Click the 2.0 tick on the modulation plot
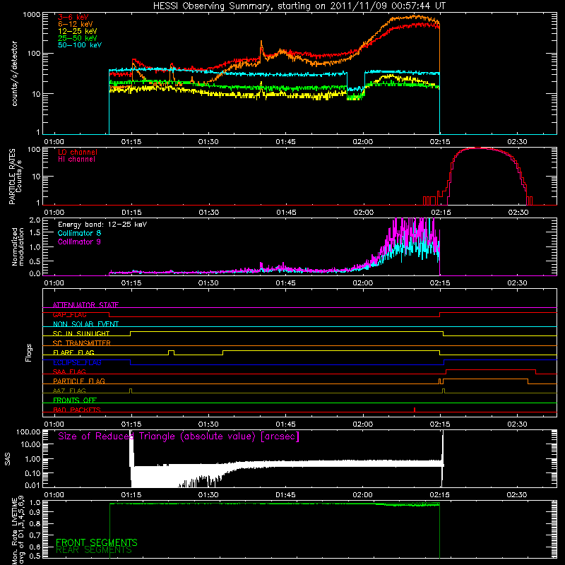The image size is (565, 565). coord(35,220)
